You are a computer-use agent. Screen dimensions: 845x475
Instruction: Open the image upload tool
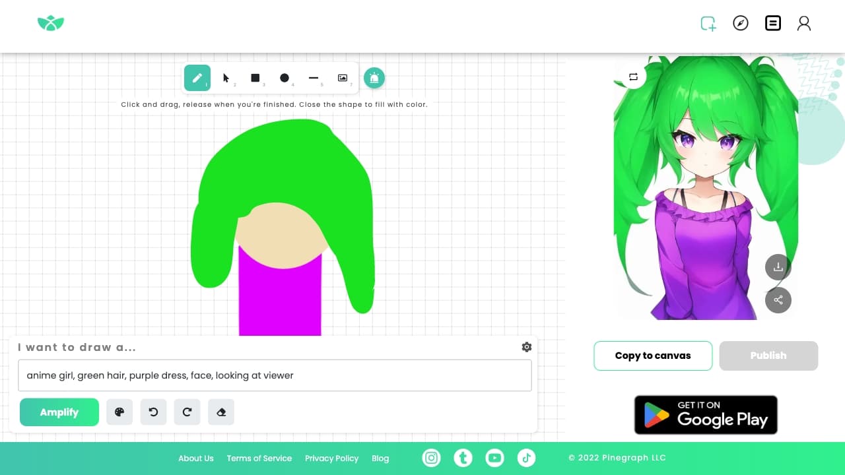343,78
